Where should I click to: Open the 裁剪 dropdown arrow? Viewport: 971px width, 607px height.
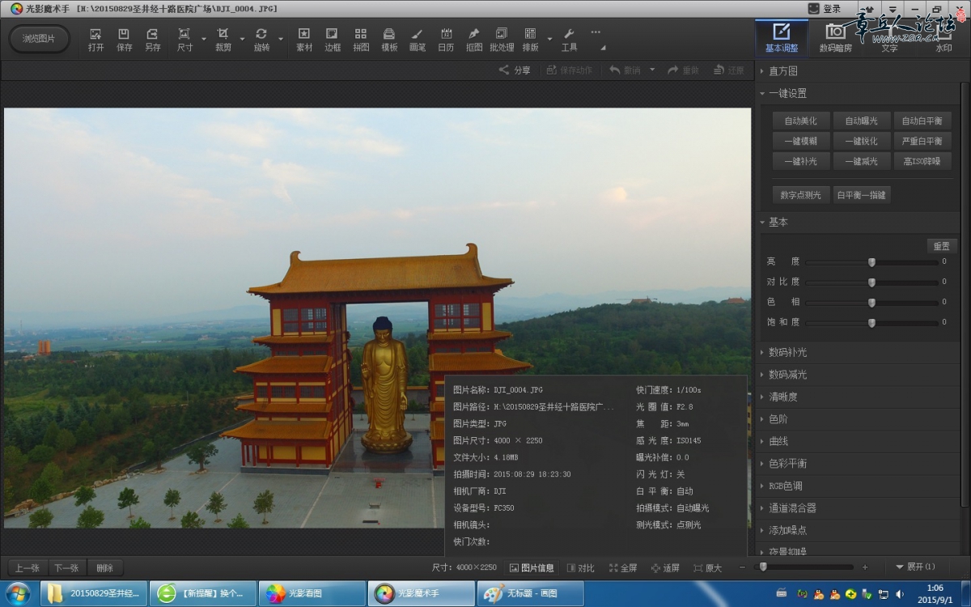point(242,39)
